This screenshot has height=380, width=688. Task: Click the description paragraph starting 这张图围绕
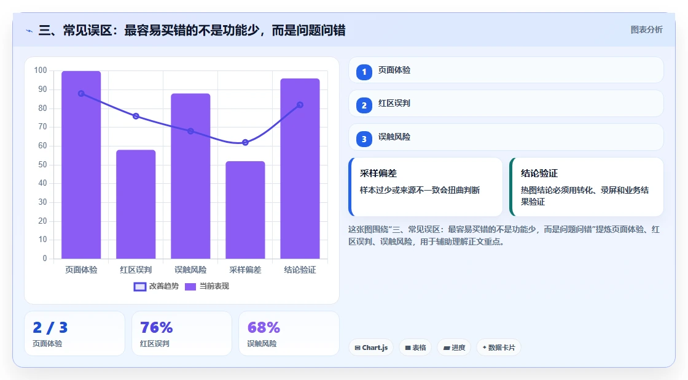504,235
